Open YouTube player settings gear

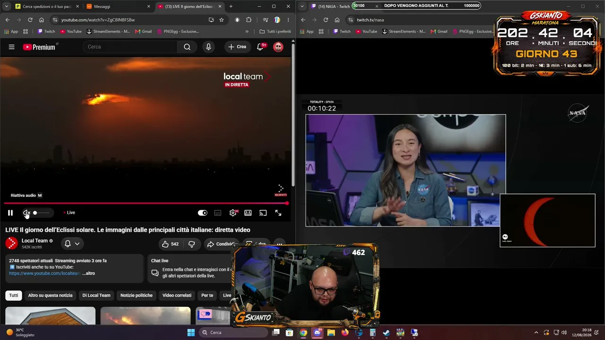tap(233, 213)
